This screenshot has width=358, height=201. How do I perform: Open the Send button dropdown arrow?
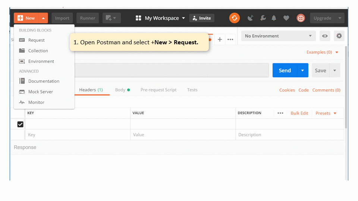pyautogui.click(x=302, y=70)
